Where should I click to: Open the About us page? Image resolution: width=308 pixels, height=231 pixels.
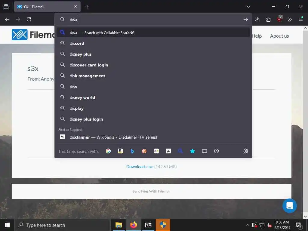coord(279,36)
